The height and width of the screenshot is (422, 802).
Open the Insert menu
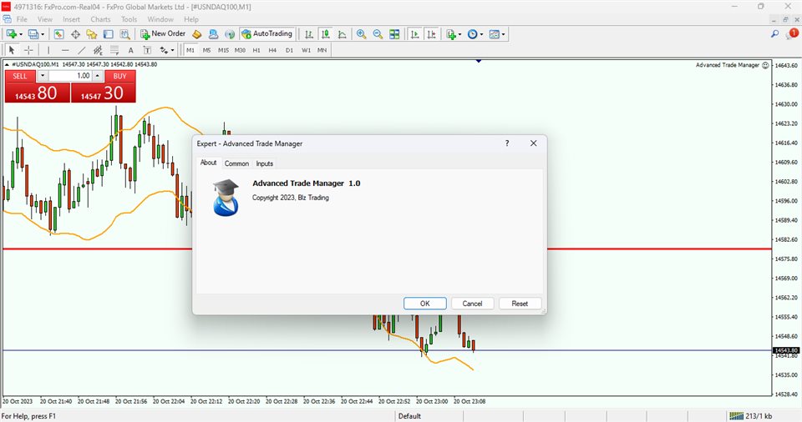(71, 19)
